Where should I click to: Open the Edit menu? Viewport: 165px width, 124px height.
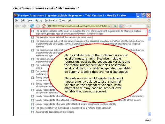(23, 20)
